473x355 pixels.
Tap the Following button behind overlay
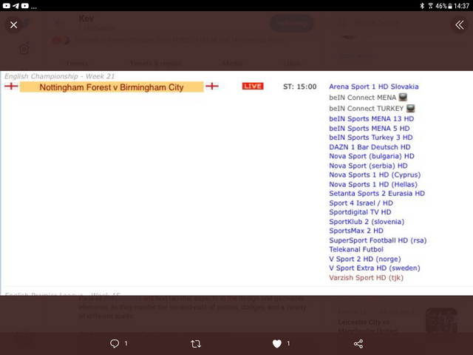coord(292,24)
